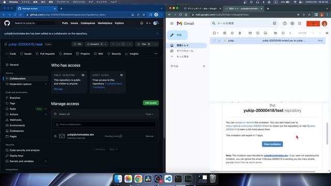Select the yukip email checkbox in Gmail
This screenshot has height=186, width=331.
214,41
